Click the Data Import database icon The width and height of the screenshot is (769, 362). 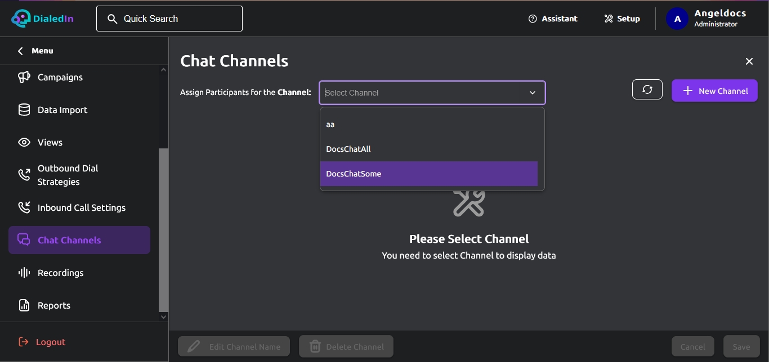point(24,110)
